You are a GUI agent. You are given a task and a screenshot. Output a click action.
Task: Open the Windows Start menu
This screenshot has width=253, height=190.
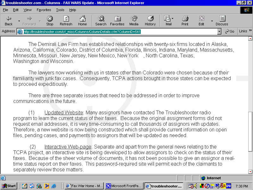[x=9, y=186]
